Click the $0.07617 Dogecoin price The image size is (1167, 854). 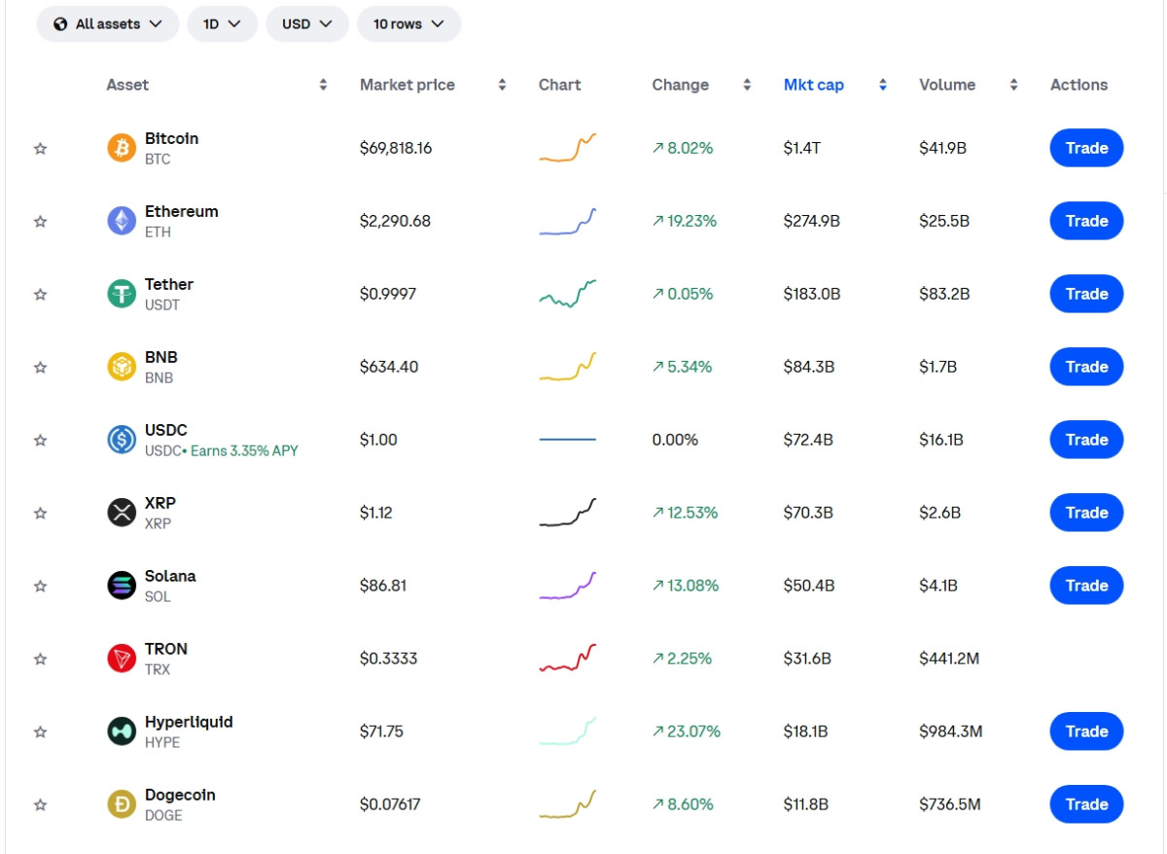pyautogui.click(x=390, y=804)
